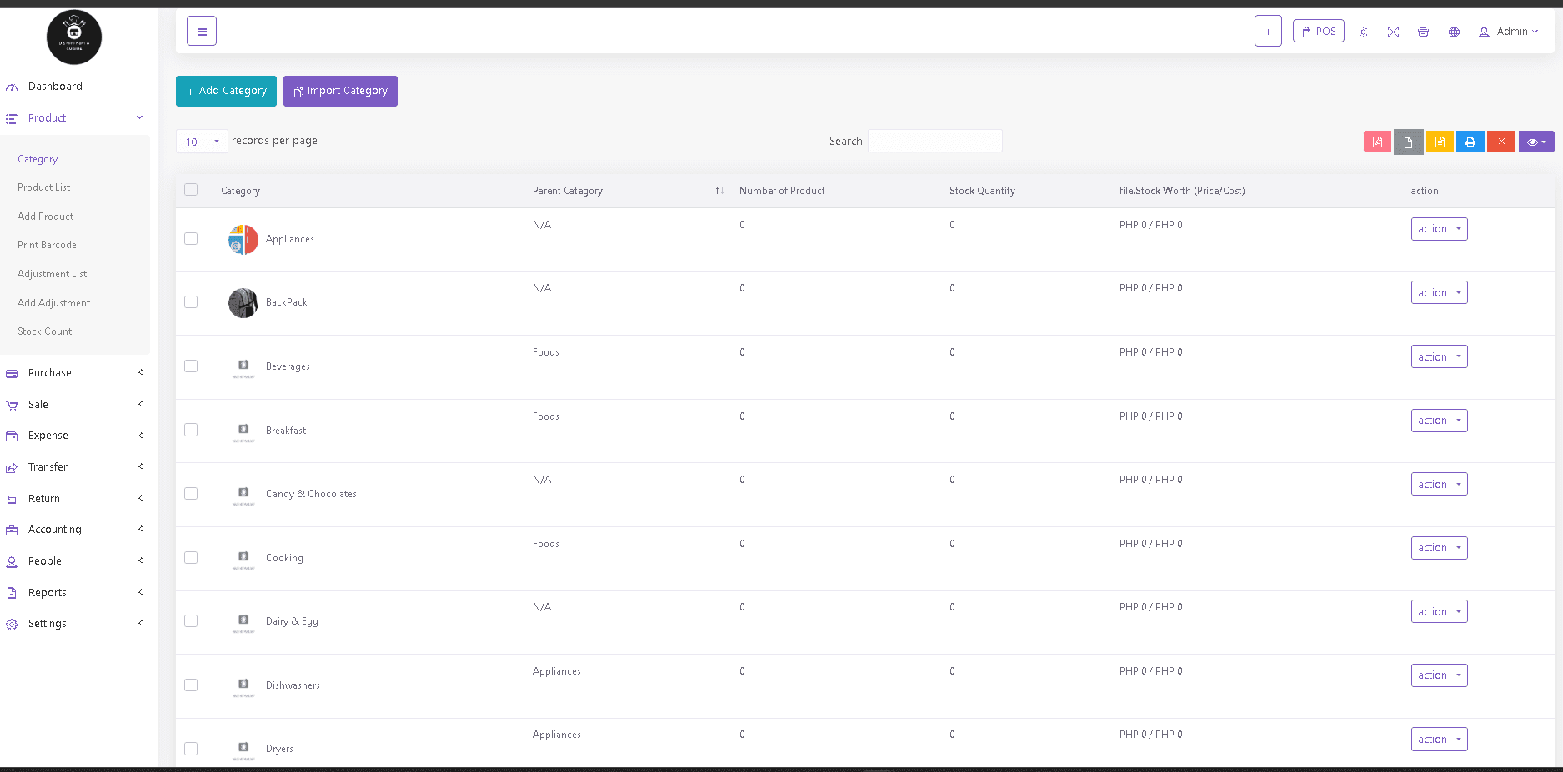Enter fullscreen with the expand icon
Image resolution: width=1563 pixels, height=772 pixels.
pos(1393,32)
